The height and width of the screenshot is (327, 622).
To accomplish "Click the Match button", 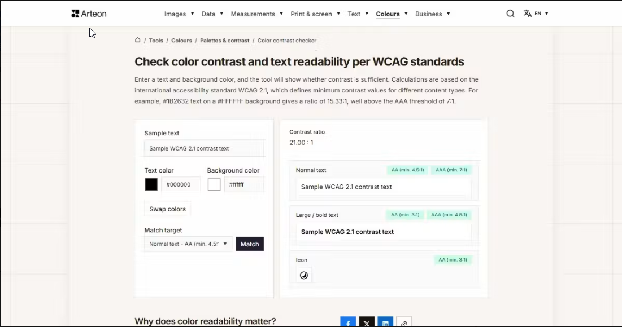I will tap(250, 244).
